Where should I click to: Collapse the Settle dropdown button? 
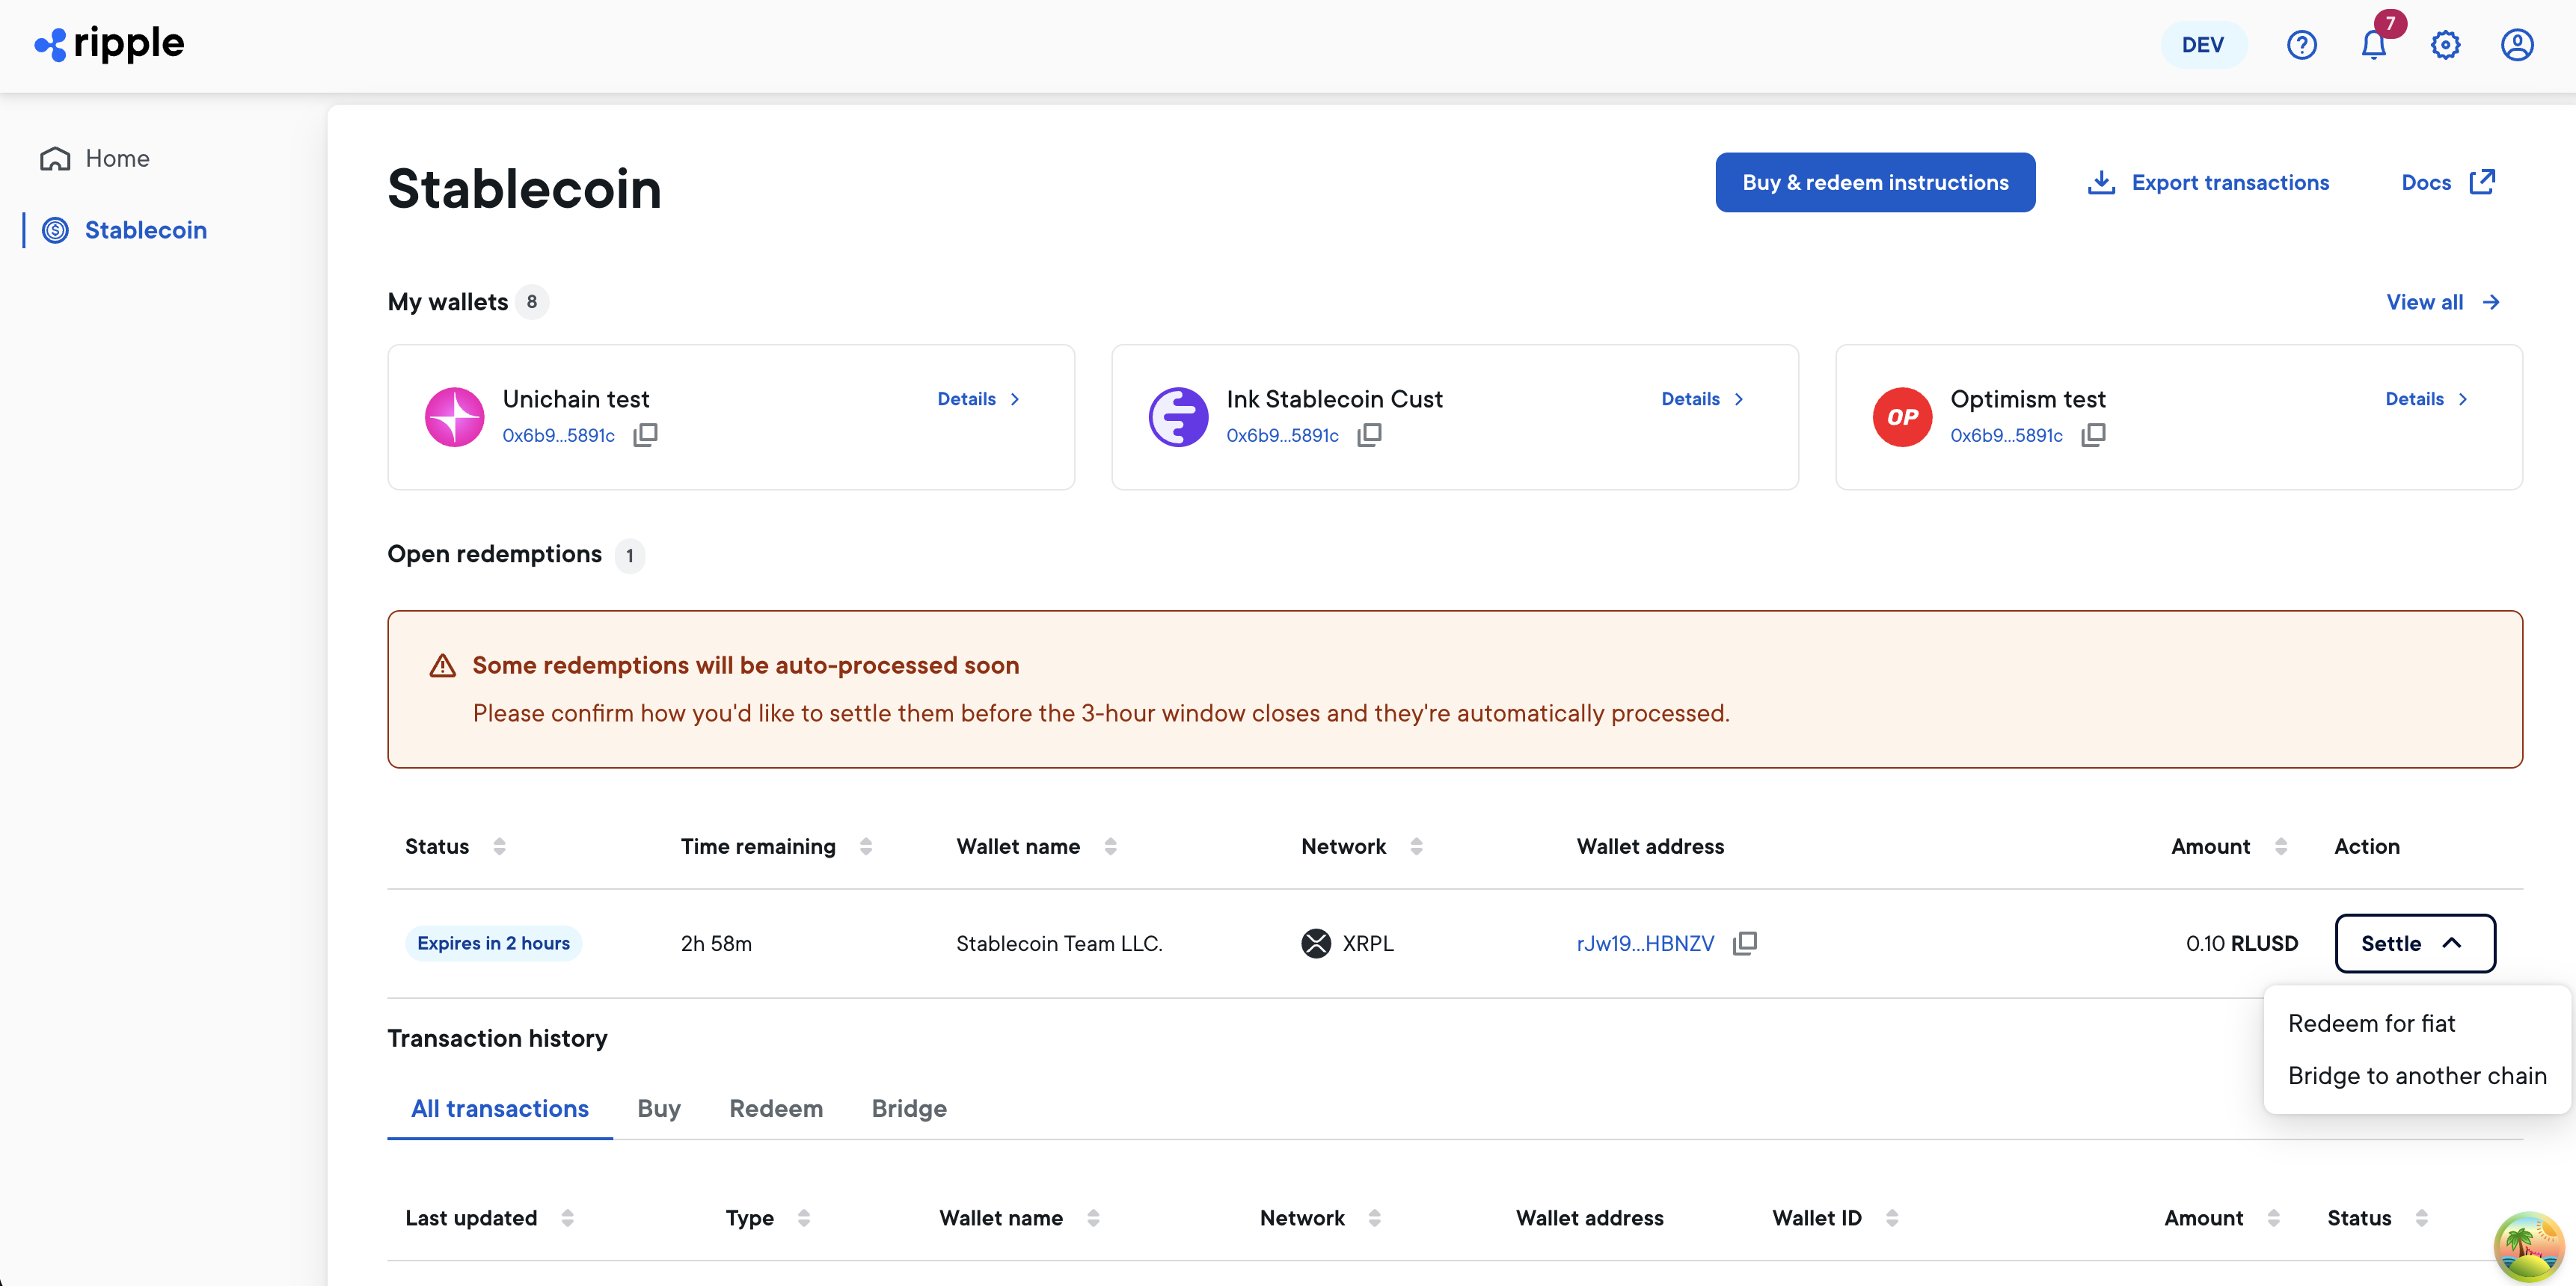tap(2415, 944)
